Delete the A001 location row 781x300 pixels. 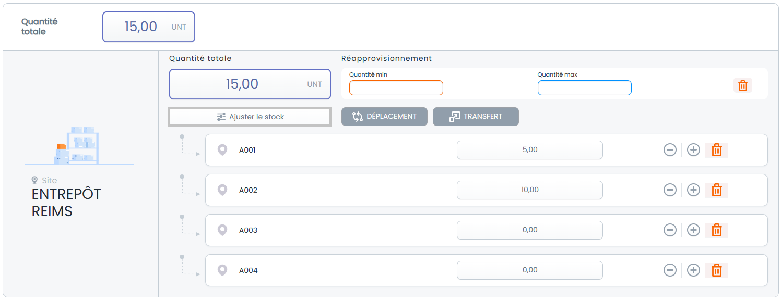[716, 150]
